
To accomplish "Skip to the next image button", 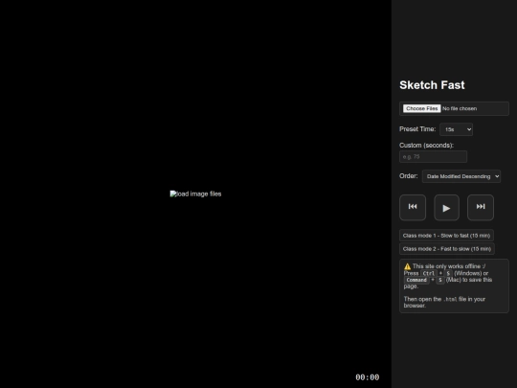I will click(481, 207).
